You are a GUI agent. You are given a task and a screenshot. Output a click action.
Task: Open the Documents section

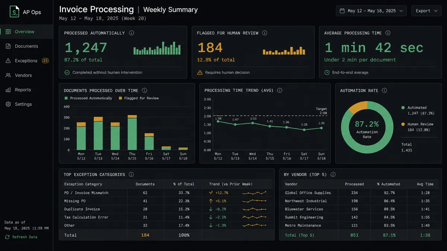click(x=26, y=46)
